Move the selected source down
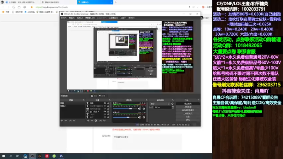Image resolution: width=283 pixels, height=159 pixels. [104, 120]
